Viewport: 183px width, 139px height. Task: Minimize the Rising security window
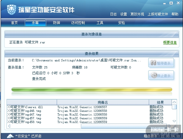click(164, 4)
